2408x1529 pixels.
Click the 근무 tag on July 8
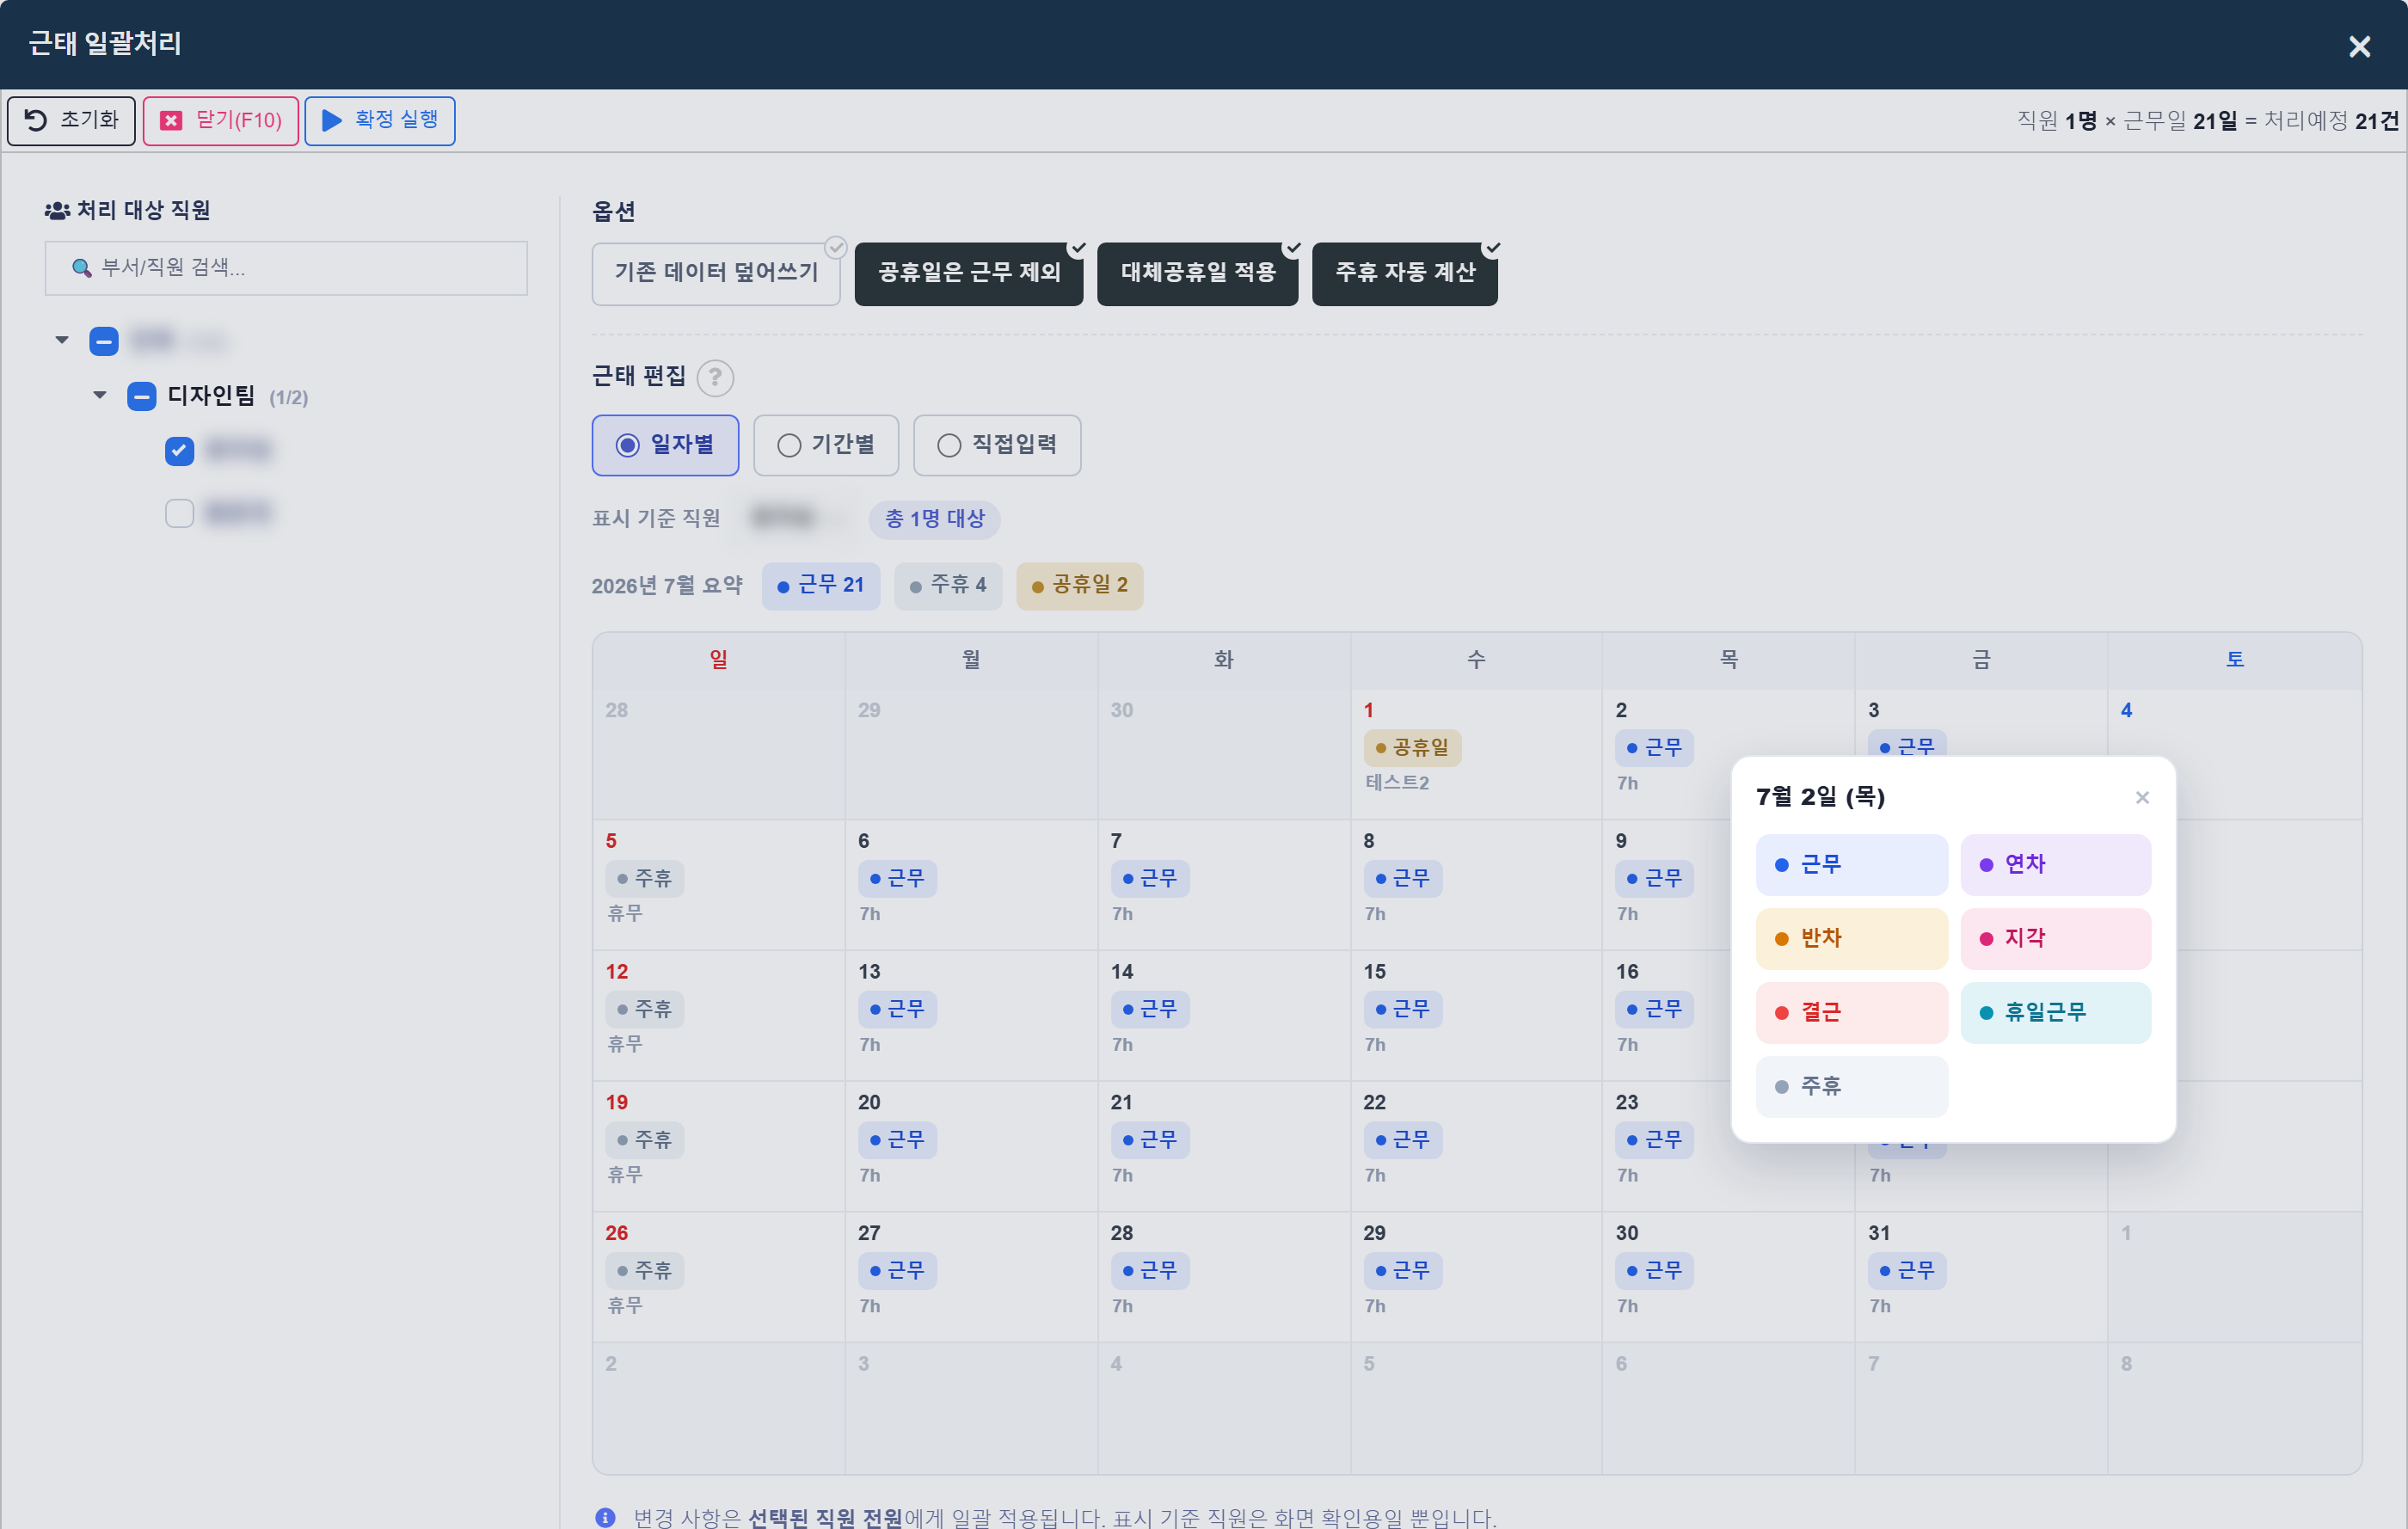pos(1401,878)
